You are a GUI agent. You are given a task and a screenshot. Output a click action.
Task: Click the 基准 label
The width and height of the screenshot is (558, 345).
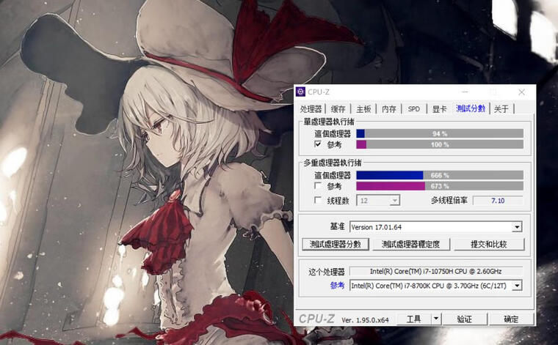tap(337, 226)
